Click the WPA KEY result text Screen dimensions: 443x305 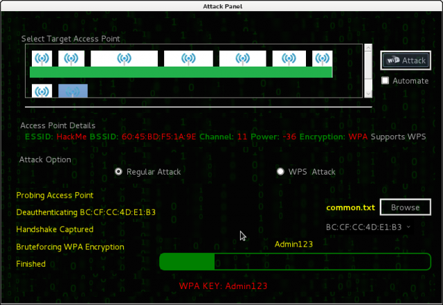(x=223, y=286)
